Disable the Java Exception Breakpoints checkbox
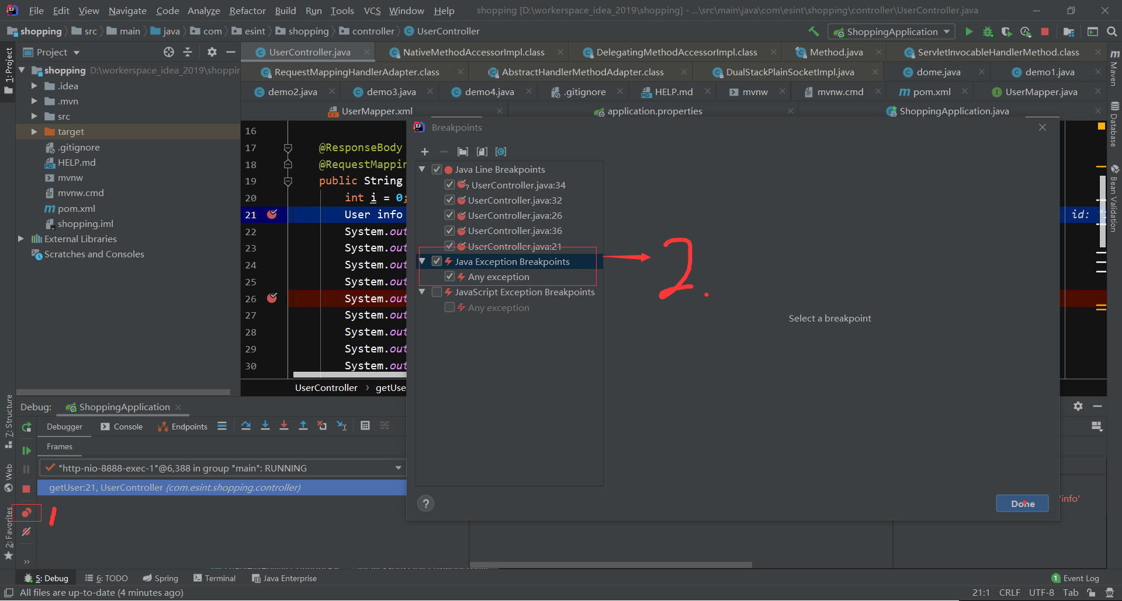This screenshot has height=601, width=1122. (437, 261)
